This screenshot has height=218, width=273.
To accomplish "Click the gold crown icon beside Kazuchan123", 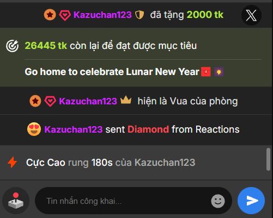I will coord(126,100).
